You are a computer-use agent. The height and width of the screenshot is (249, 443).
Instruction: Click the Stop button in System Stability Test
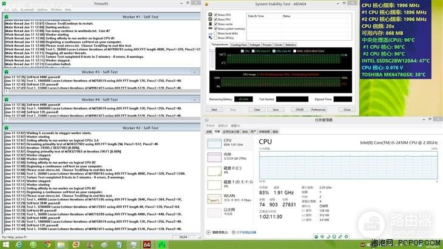coord(233,109)
